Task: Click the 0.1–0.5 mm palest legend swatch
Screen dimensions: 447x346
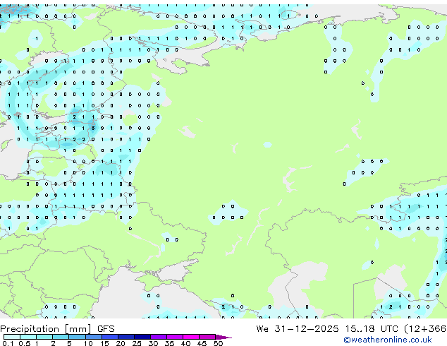Action: [x=12, y=337]
